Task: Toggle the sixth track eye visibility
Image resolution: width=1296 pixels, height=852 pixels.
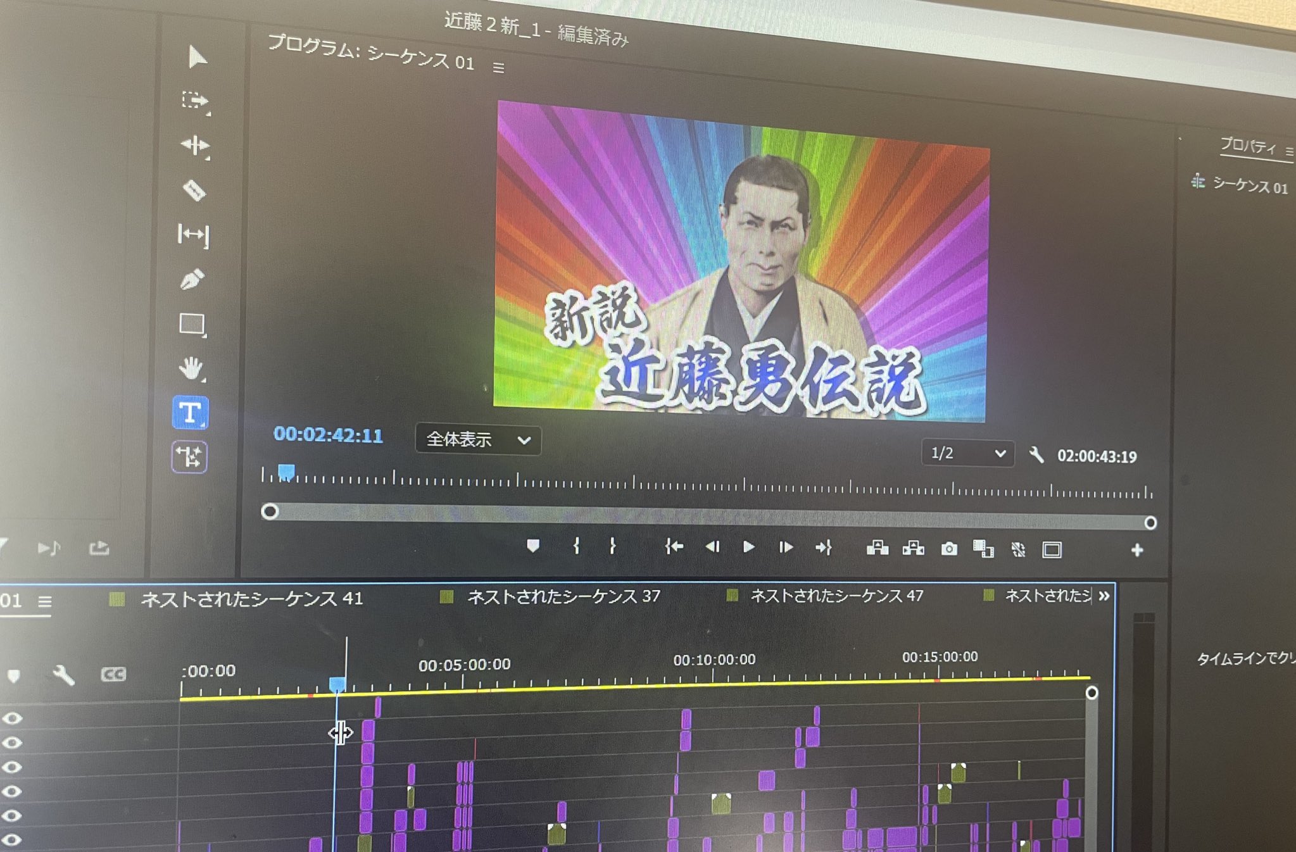Action: click(13, 840)
